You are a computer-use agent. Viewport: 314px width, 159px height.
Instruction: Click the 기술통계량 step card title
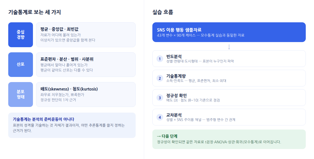pos(176,76)
